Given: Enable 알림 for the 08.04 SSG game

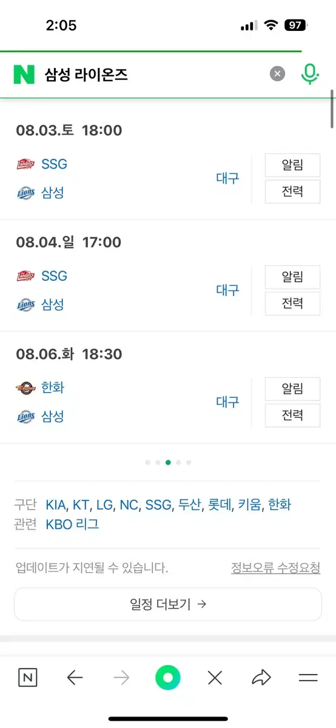Looking at the screenshot, I should coord(292,277).
